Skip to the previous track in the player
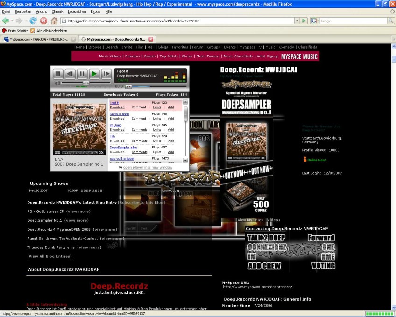 [x=70, y=74]
